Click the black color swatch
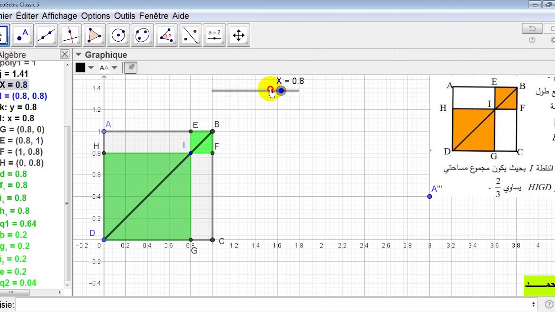Viewport: 555px width, 312px height. (x=80, y=68)
